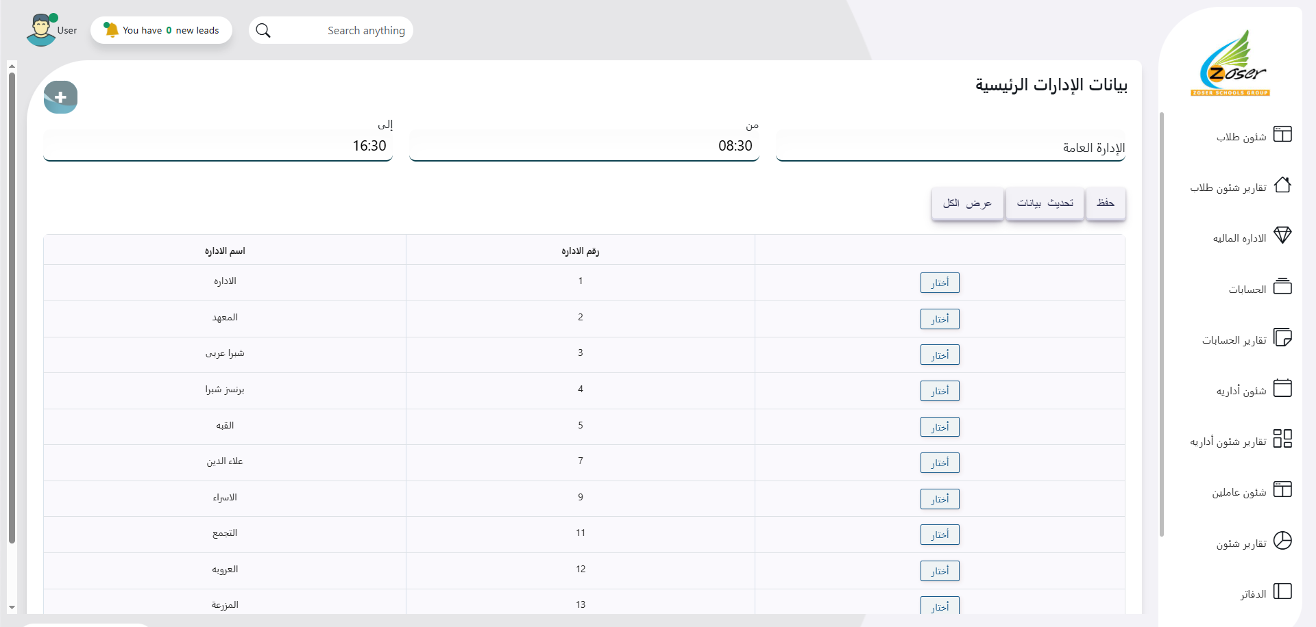Click the user avatar icon
This screenshot has width=1316, height=627.
point(41,30)
